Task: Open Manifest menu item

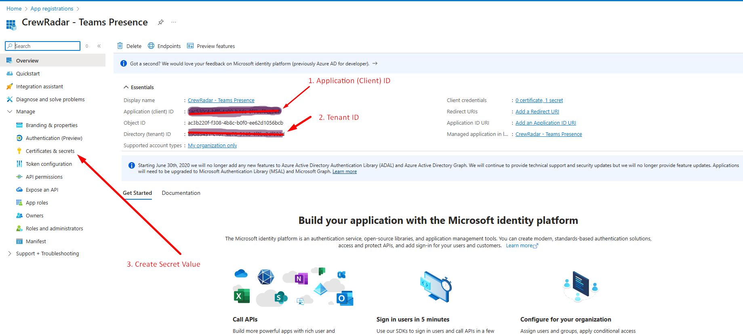Action: (36, 241)
